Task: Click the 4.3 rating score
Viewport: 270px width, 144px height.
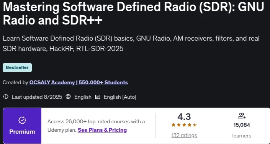Action: (x=184, y=117)
